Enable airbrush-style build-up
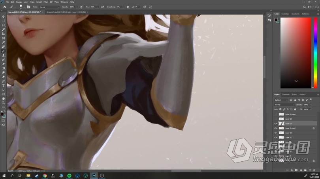The image size is (320, 179). 102,7
